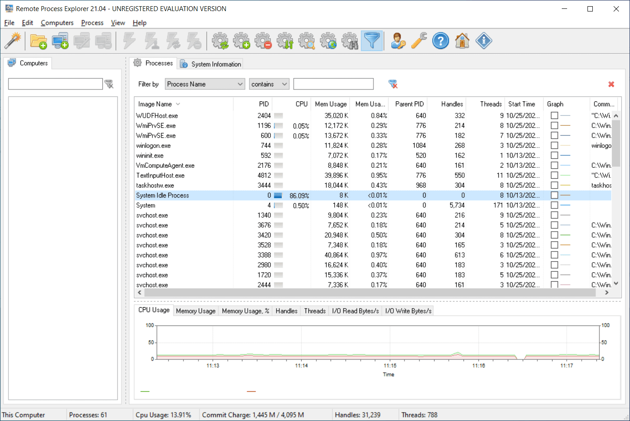Select the System Idle Process row

click(x=373, y=195)
